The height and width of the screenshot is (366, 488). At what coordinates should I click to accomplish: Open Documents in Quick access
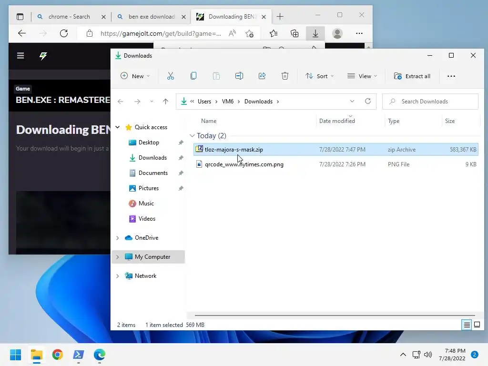[153, 173]
